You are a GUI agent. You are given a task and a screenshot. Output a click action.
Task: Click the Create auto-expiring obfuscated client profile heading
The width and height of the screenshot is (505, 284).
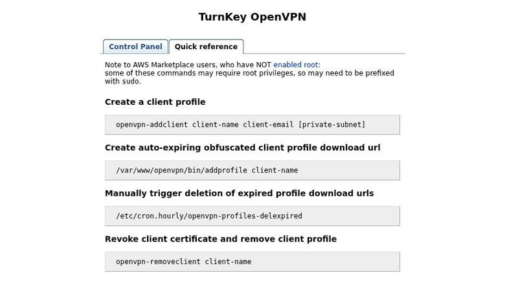click(x=243, y=147)
